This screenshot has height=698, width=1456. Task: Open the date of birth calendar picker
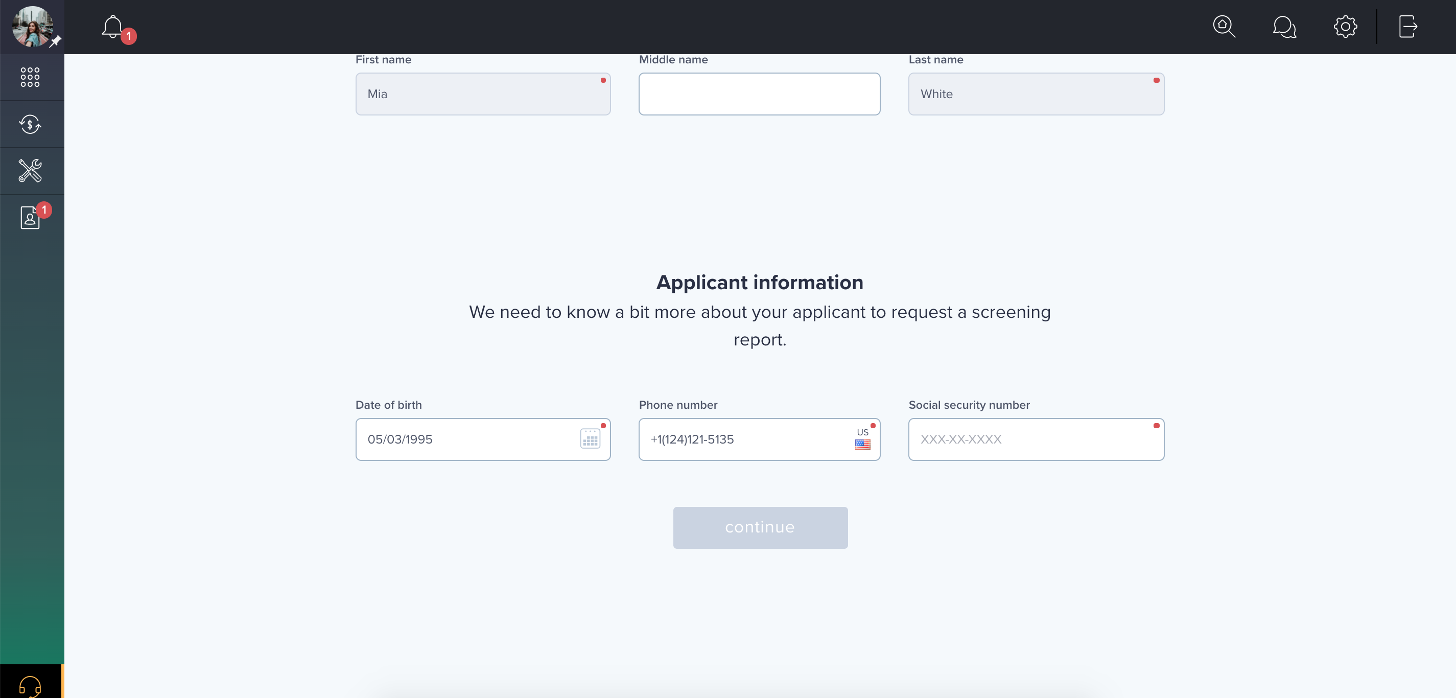pos(590,439)
